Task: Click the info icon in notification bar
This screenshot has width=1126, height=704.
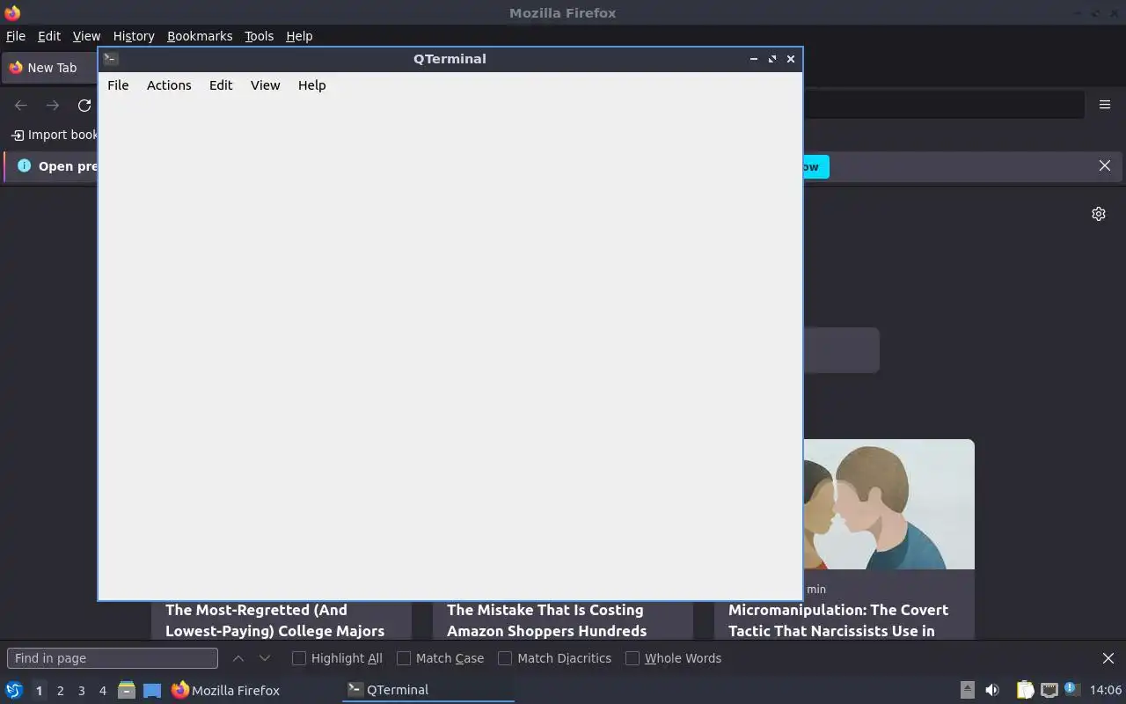Action: (x=24, y=165)
